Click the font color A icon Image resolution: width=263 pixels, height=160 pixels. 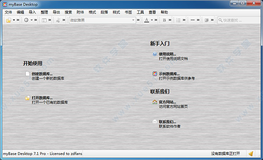pyautogui.click(x=146, y=20)
